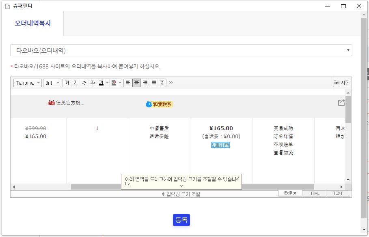This screenshot has width=369, height=237.
Task: Select the 오더내역복사 tab
Action: pos(33,23)
